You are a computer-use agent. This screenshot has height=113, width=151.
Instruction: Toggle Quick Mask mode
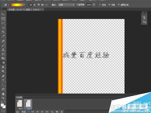[3, 111]
